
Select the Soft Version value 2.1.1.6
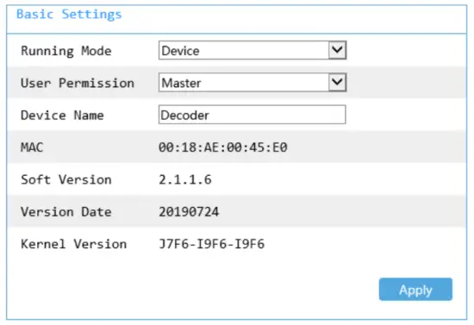point(185,179)
